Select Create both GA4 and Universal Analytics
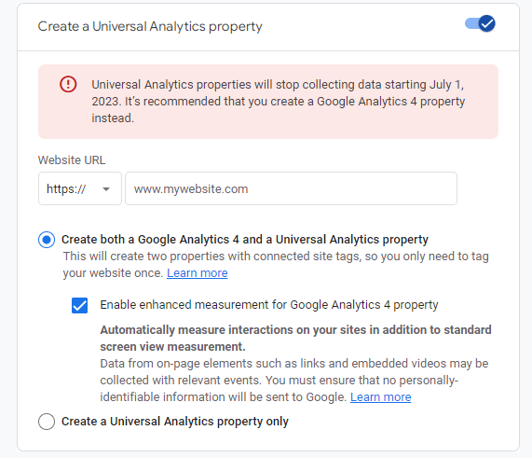The height and width of the screenshot is (458, 532). coord(47,240)
